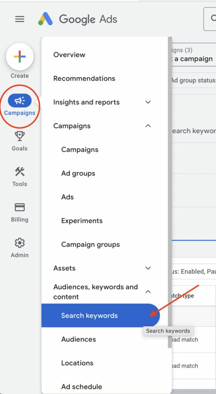Image resolution: width=216 pixels, height=394 pixels.
Task: Collapse the Campaigns section chevron
Action: [148, 126]
